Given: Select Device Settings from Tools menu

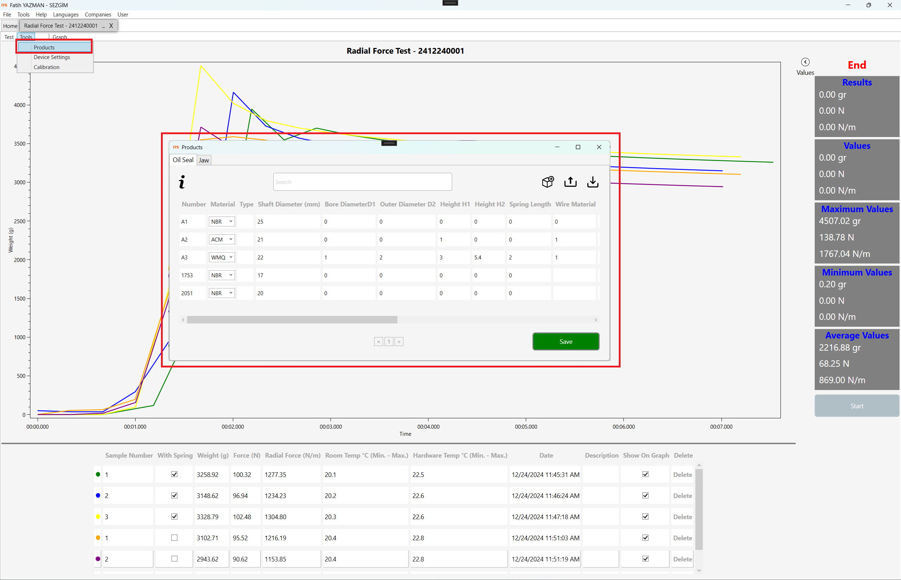Looking at the screenshot, I should click(x=52, y=57).
